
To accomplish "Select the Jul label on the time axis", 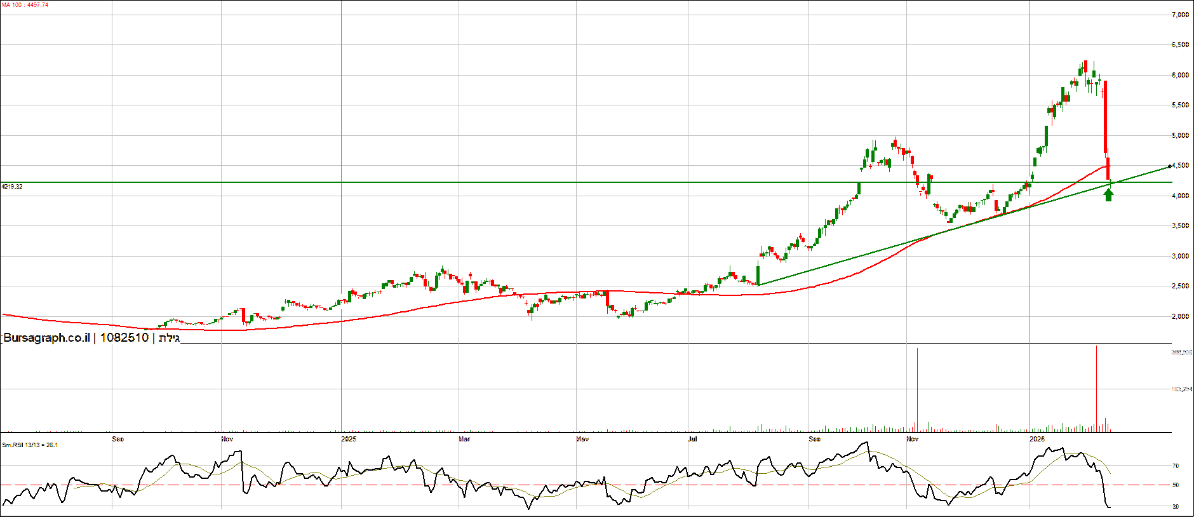I will pyautogui.click(x=692, y=439).
